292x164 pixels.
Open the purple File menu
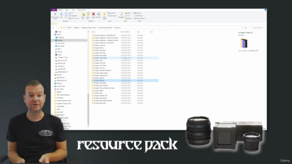[54, 10]
